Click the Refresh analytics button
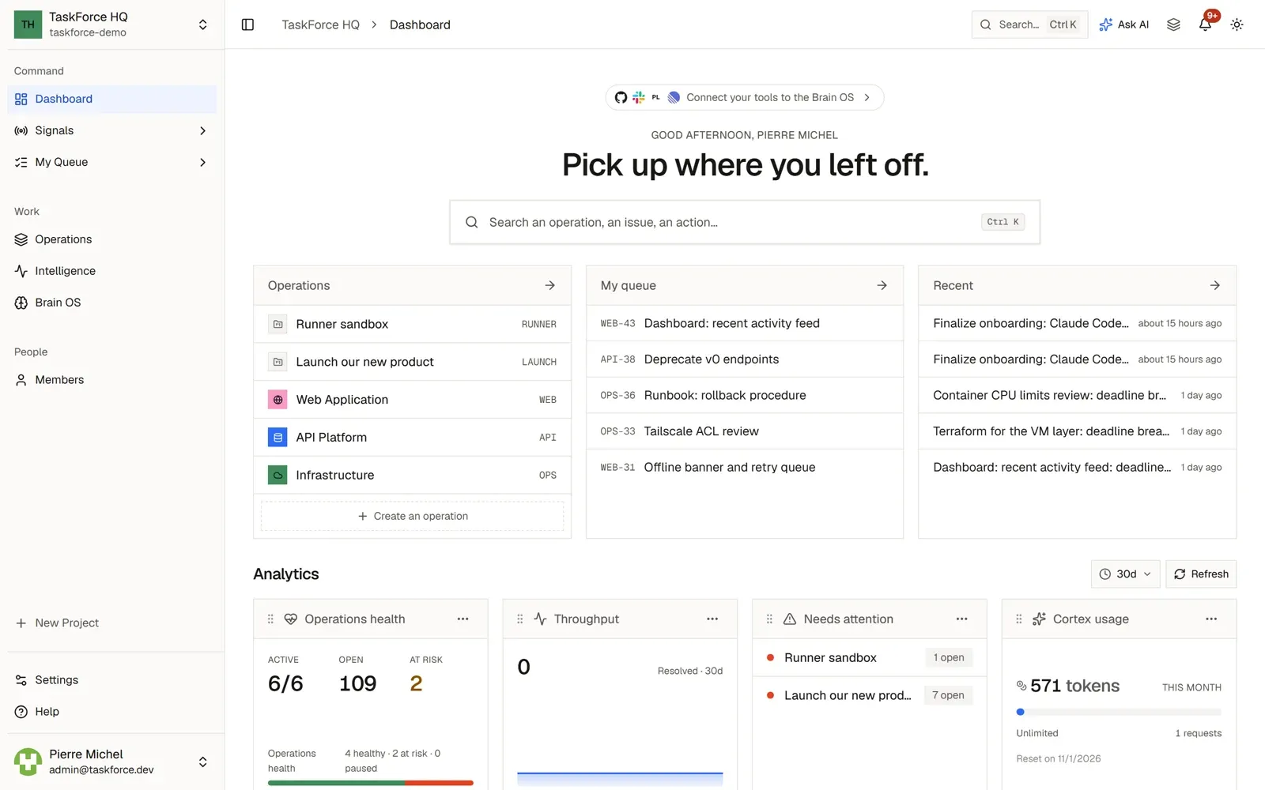 (x=1201, y=574)
